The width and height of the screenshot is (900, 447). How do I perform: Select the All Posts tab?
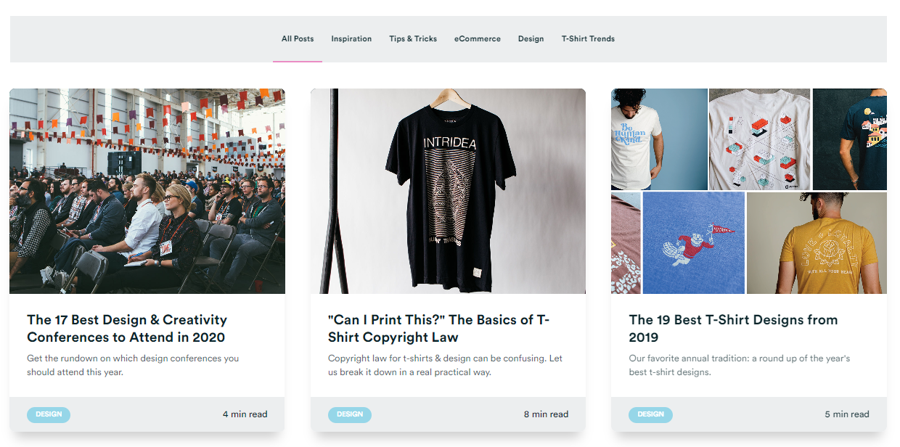(298, 39)
